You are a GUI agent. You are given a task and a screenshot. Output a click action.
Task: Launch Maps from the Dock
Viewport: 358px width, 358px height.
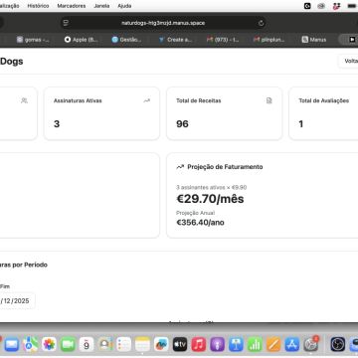[x=30, y=344]
